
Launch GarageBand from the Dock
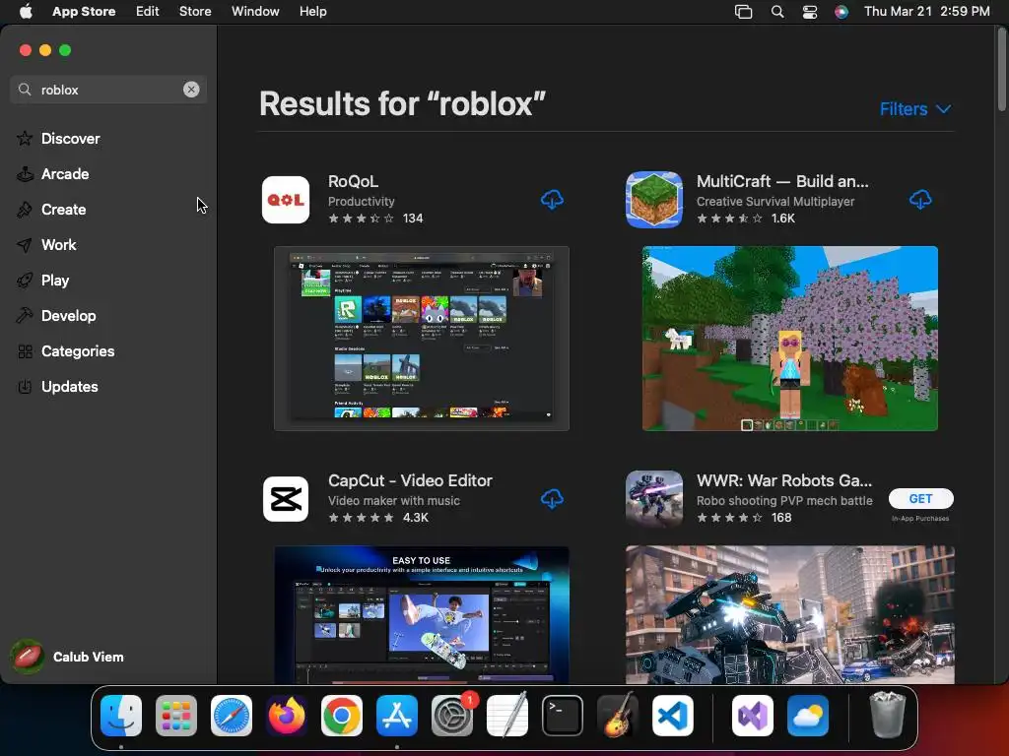[x=618, y=716]
